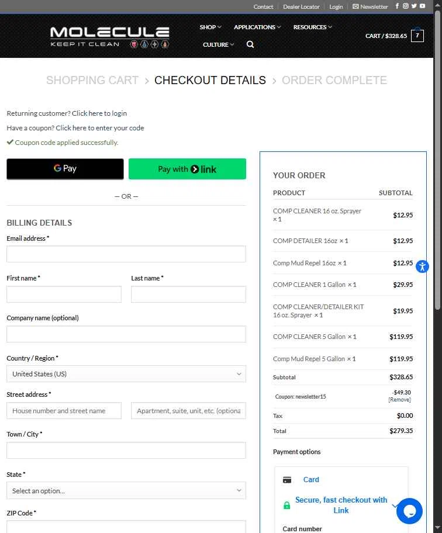Image resolution: width=442 pixels, height=533 pixels.
Task: Expand the CULTURE menu
Action: (x=218, y=44)
